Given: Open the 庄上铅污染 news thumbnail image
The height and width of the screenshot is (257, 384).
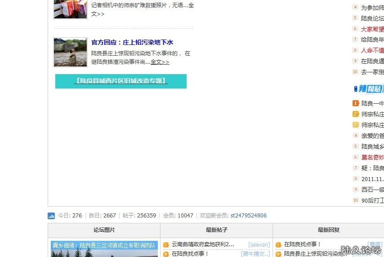Looking at the screenshot, I should (x=70, y=52).
